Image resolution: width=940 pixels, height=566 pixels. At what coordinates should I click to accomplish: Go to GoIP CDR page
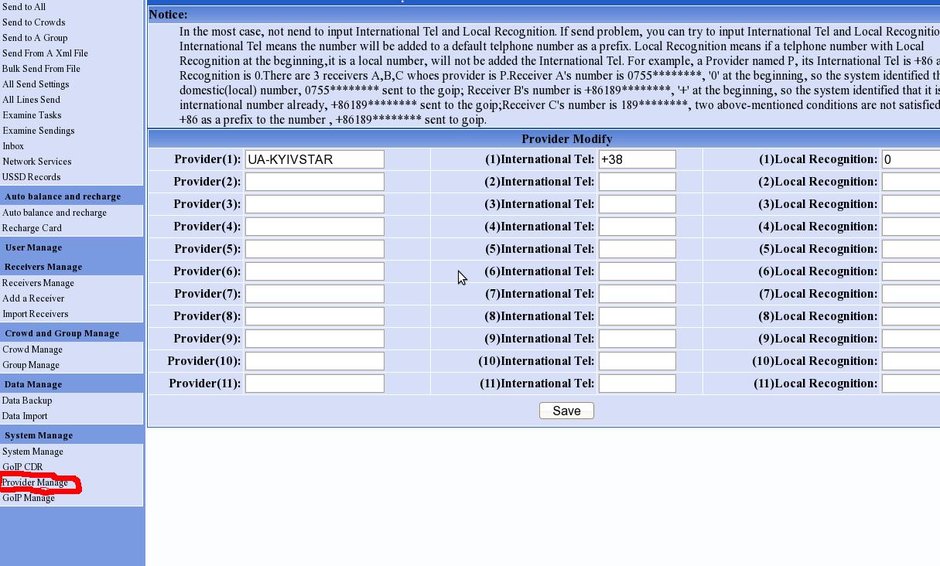[x=22, y=467]
